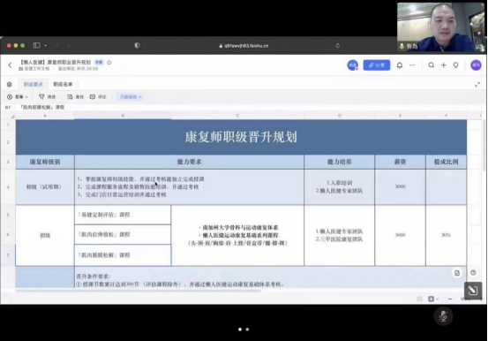Star the document with the favorite icon
Viewport: 488px width, 341px height.
coord(109,63)
